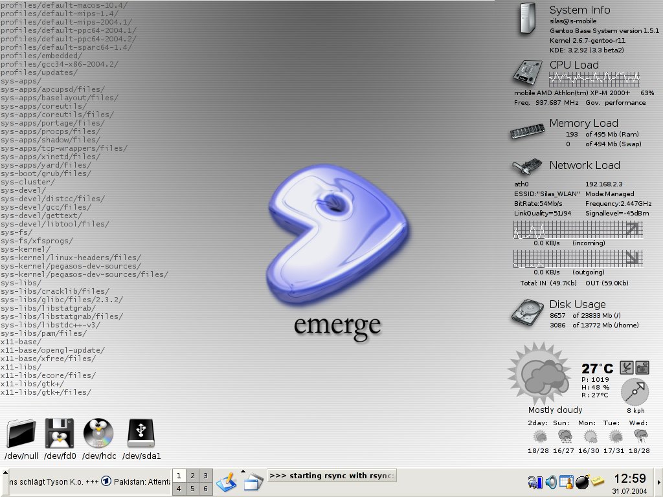The image size is (663, 497).
Task: Expand the panel hide arrow at right edge
Action: pos(658,482)
